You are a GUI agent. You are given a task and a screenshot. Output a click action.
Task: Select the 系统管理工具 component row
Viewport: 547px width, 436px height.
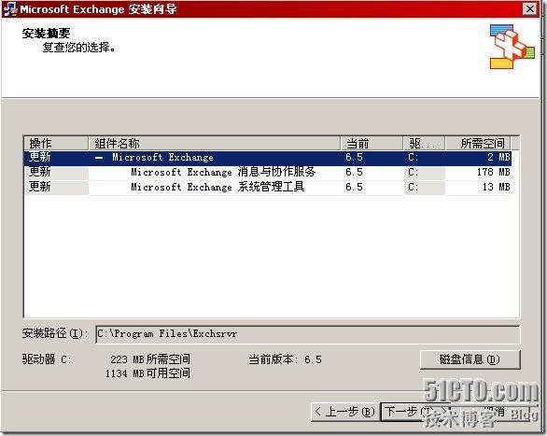(x=268, y=187)
